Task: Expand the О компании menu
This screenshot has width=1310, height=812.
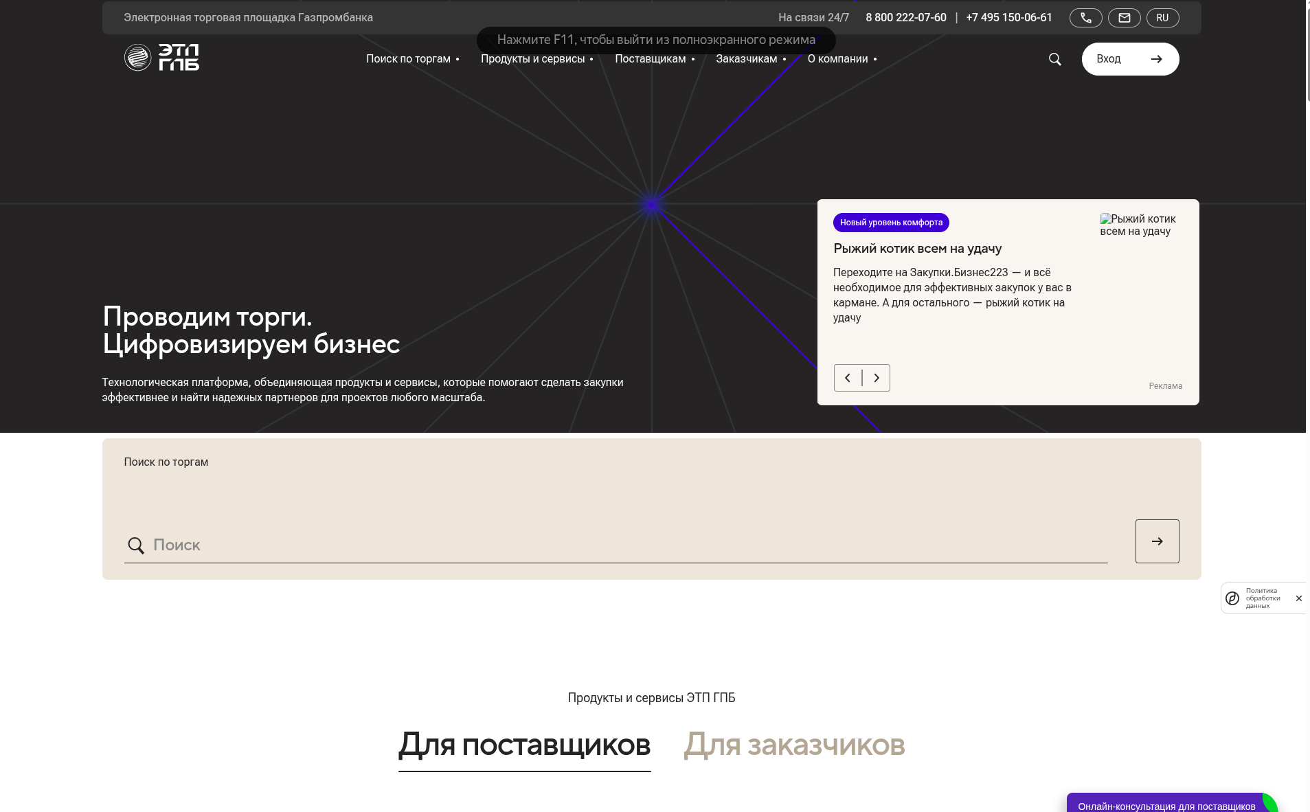Action: point(842,59)
